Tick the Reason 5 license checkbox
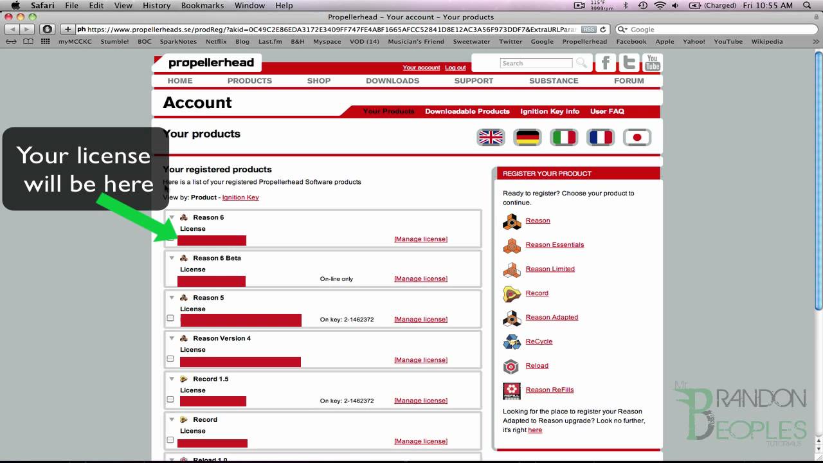823x463 pixels. coord(170,318)
